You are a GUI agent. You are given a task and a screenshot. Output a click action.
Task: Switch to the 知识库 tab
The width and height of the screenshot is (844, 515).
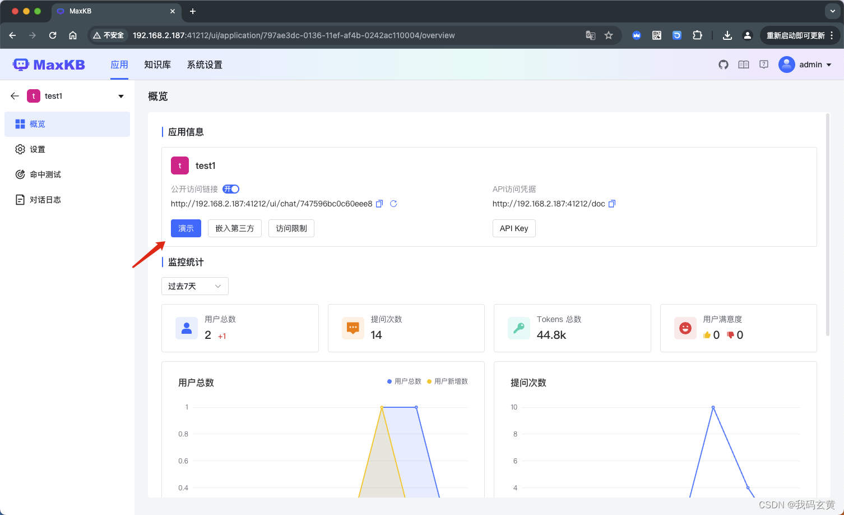pos(157,65)
